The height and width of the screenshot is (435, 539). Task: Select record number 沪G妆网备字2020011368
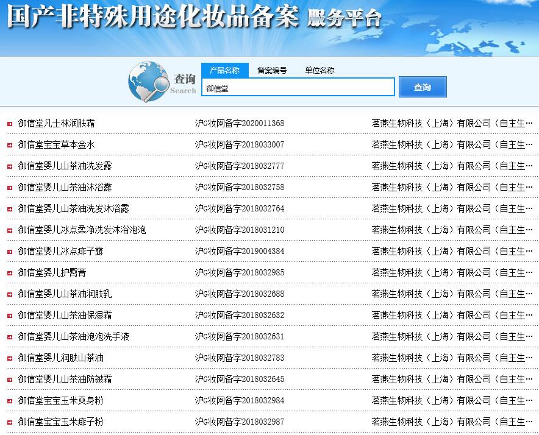(240, 123)
